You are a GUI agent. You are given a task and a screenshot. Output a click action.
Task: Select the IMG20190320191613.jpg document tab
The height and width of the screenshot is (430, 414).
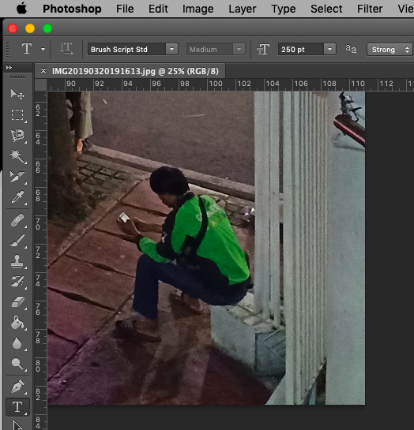[x=135, y=71]
